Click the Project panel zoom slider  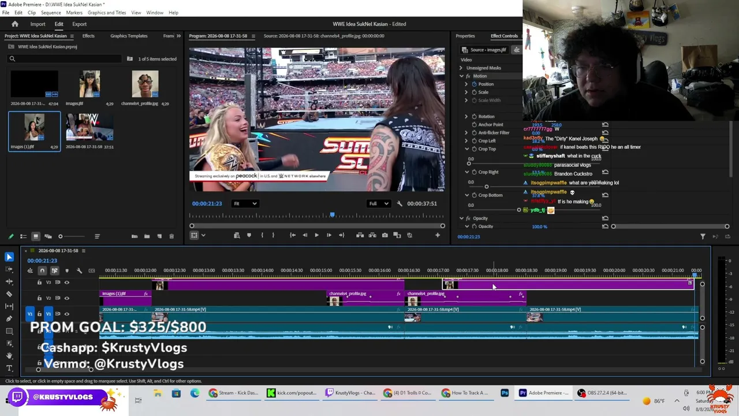(x=60, y=236)
